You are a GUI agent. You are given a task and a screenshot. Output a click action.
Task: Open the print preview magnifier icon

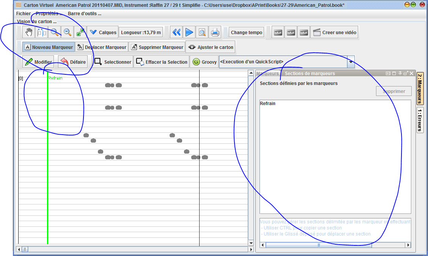202,33
